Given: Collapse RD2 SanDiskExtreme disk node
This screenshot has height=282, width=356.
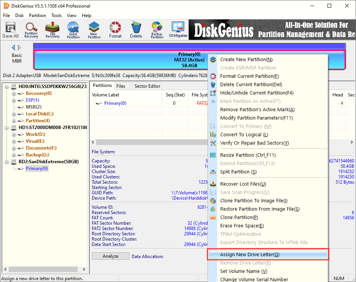Looking at the screenshot, I should tap(7, 162).
